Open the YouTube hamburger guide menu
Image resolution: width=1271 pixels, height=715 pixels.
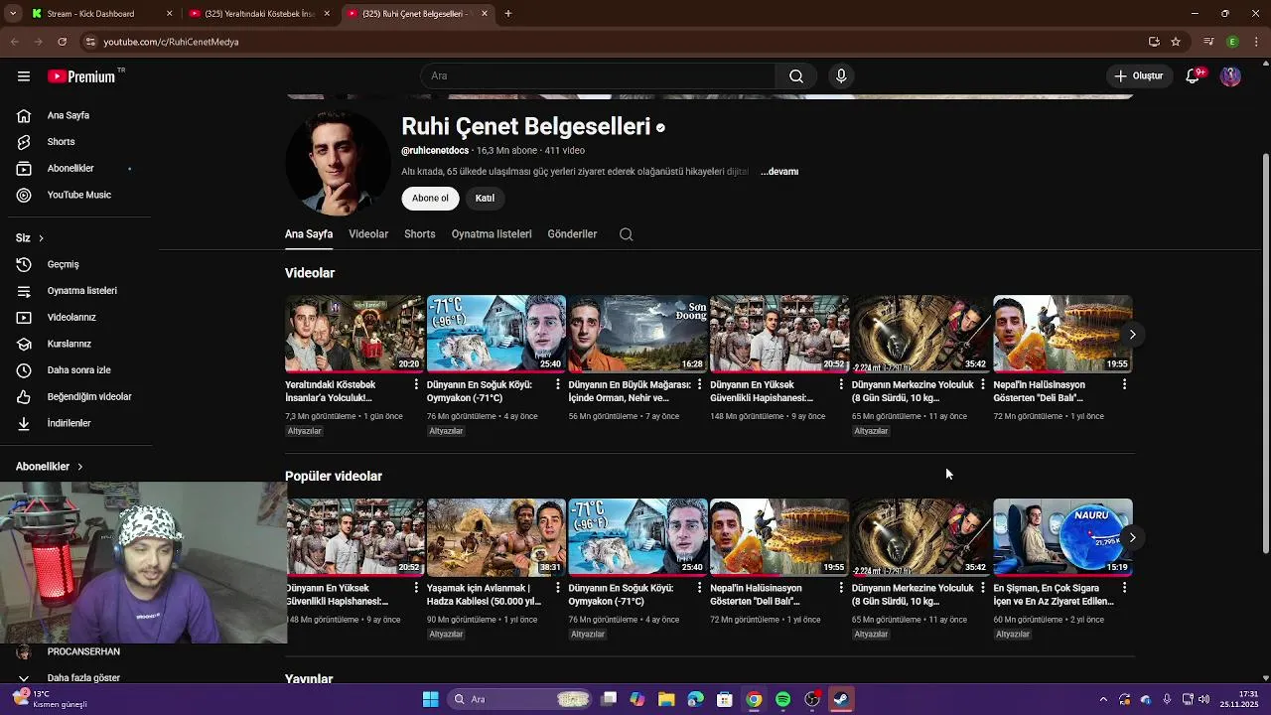pos(24,76)
